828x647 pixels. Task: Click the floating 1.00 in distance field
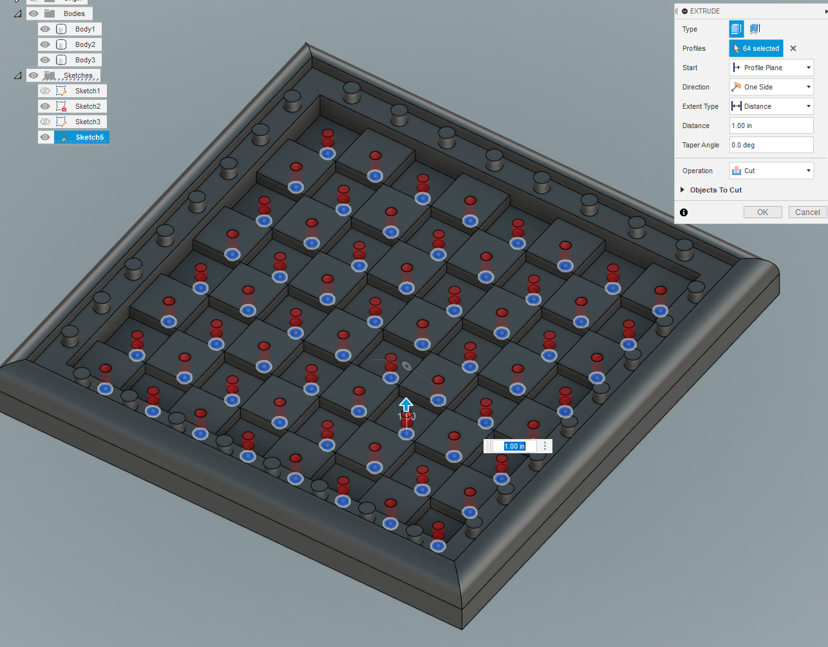coord(514,446)
